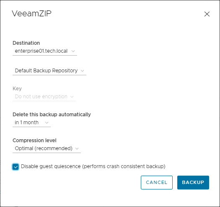Viewport: 220px width, 207px height.
Task: Click the Disable guest quiescence label text
Action: click(x=93, y=166)
